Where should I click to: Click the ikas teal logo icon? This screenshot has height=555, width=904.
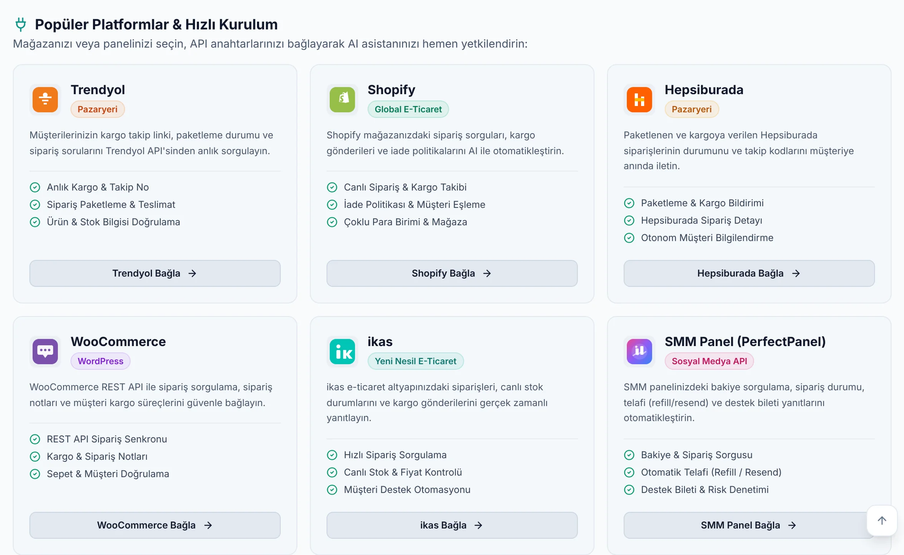[x=342, y=351]
